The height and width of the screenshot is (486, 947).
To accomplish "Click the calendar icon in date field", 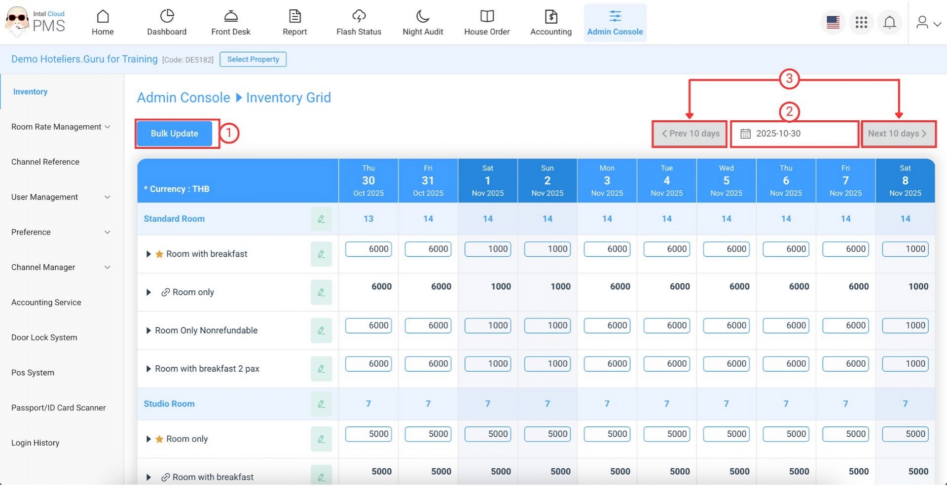I will 745,134.
